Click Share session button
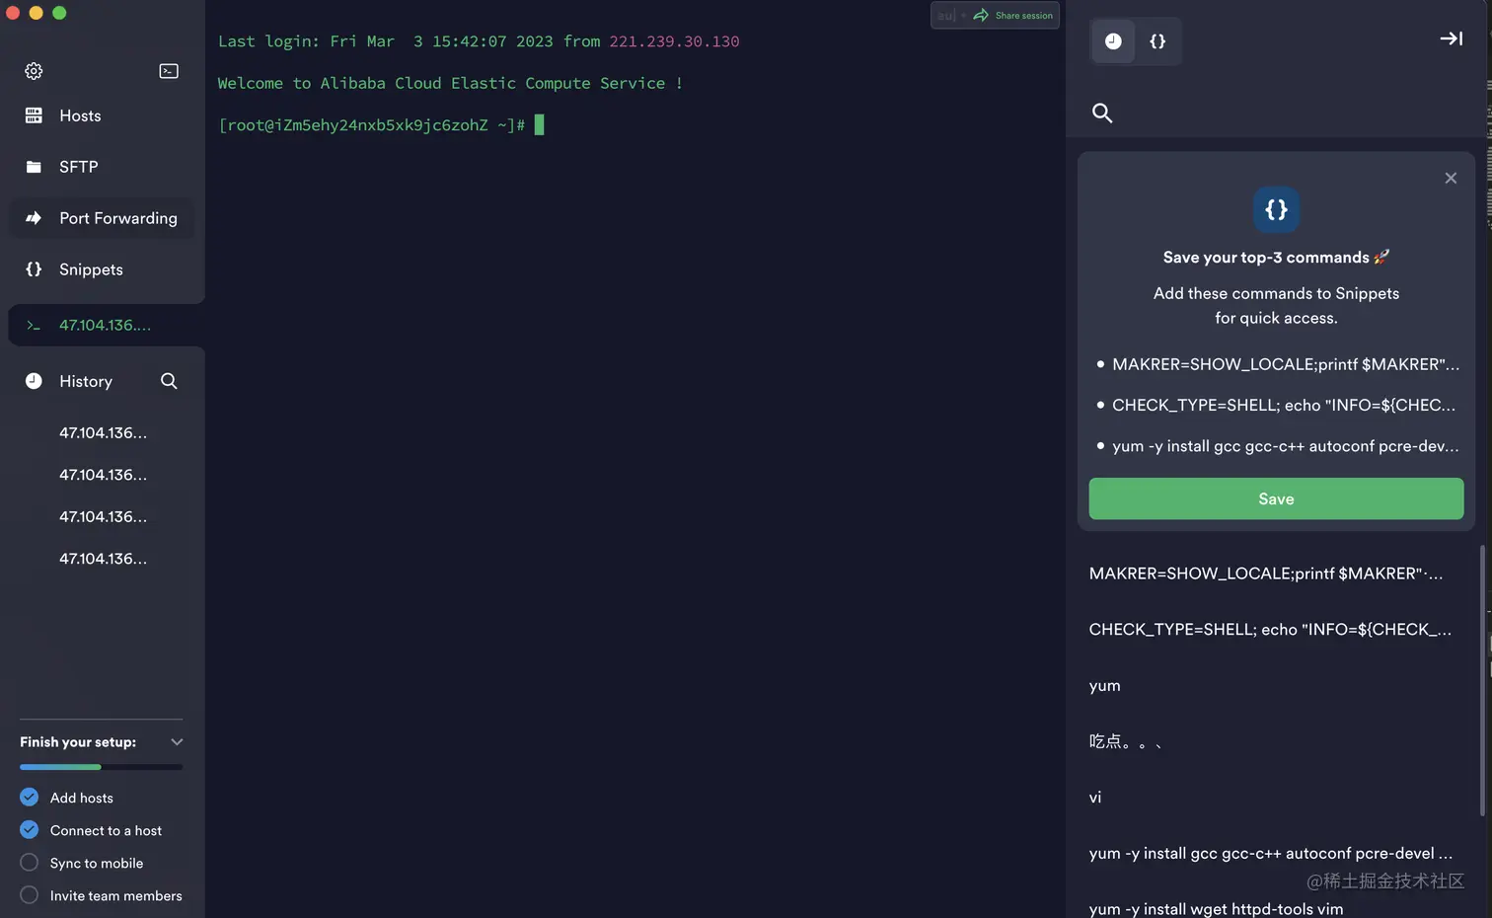1492x918 pixels. click(x=1012, y=15)
